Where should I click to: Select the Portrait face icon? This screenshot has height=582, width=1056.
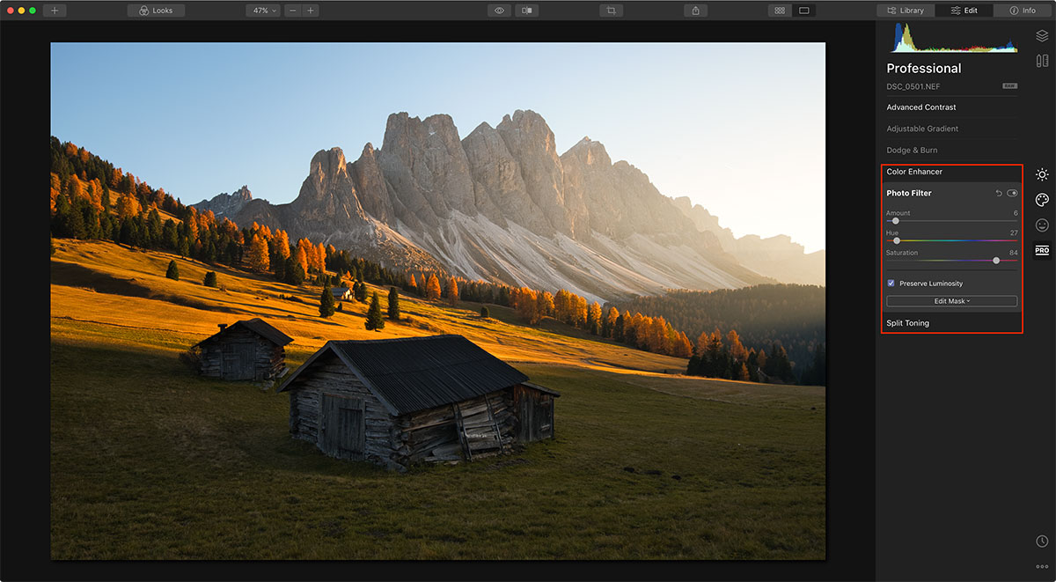tap(1042, 225)
